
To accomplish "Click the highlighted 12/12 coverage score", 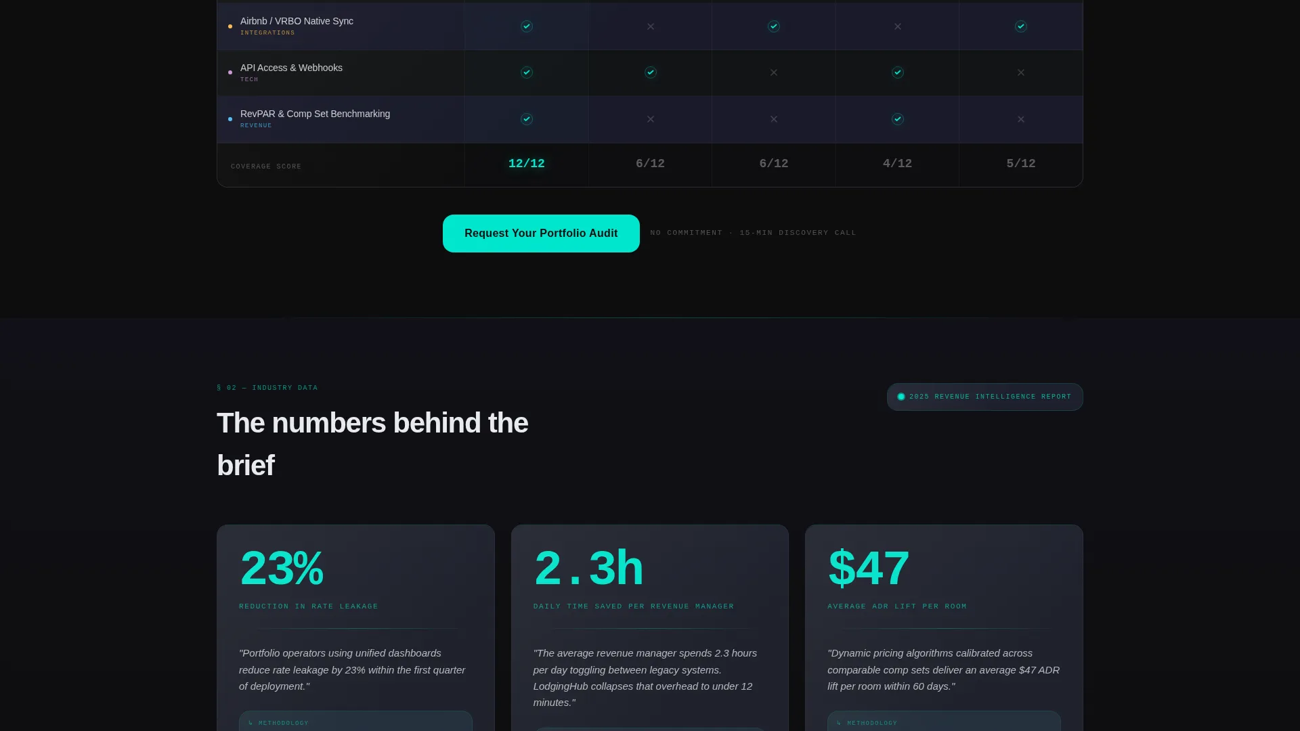I will click(527, 164).
